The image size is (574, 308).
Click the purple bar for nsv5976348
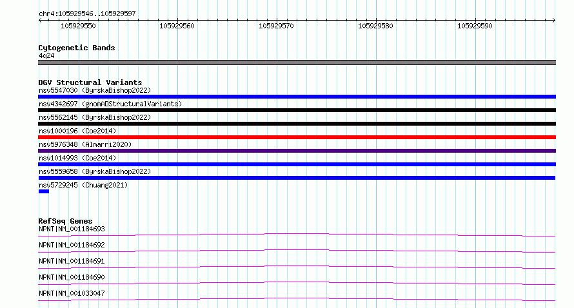pyautogui.click(x=297, y=151)
